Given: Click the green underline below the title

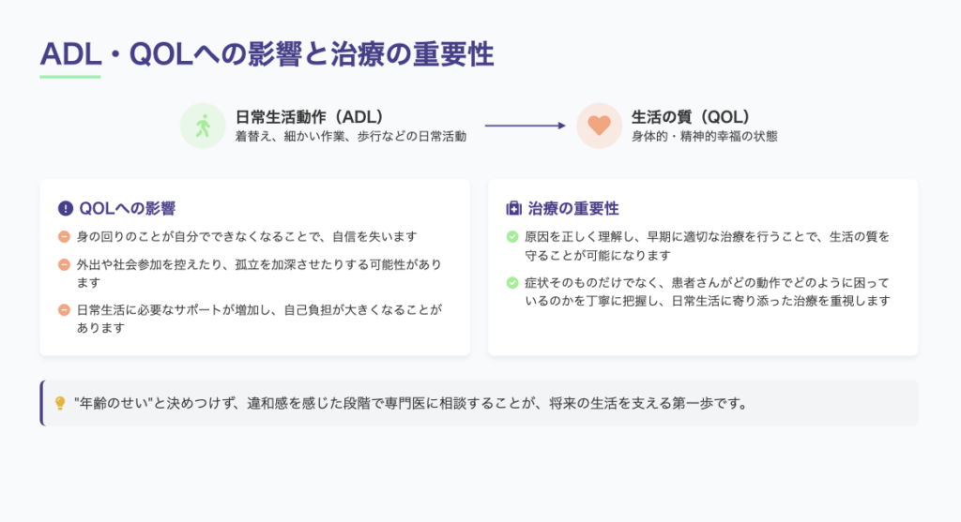Looking at the screenshot, I should click(x=69, y=76).
